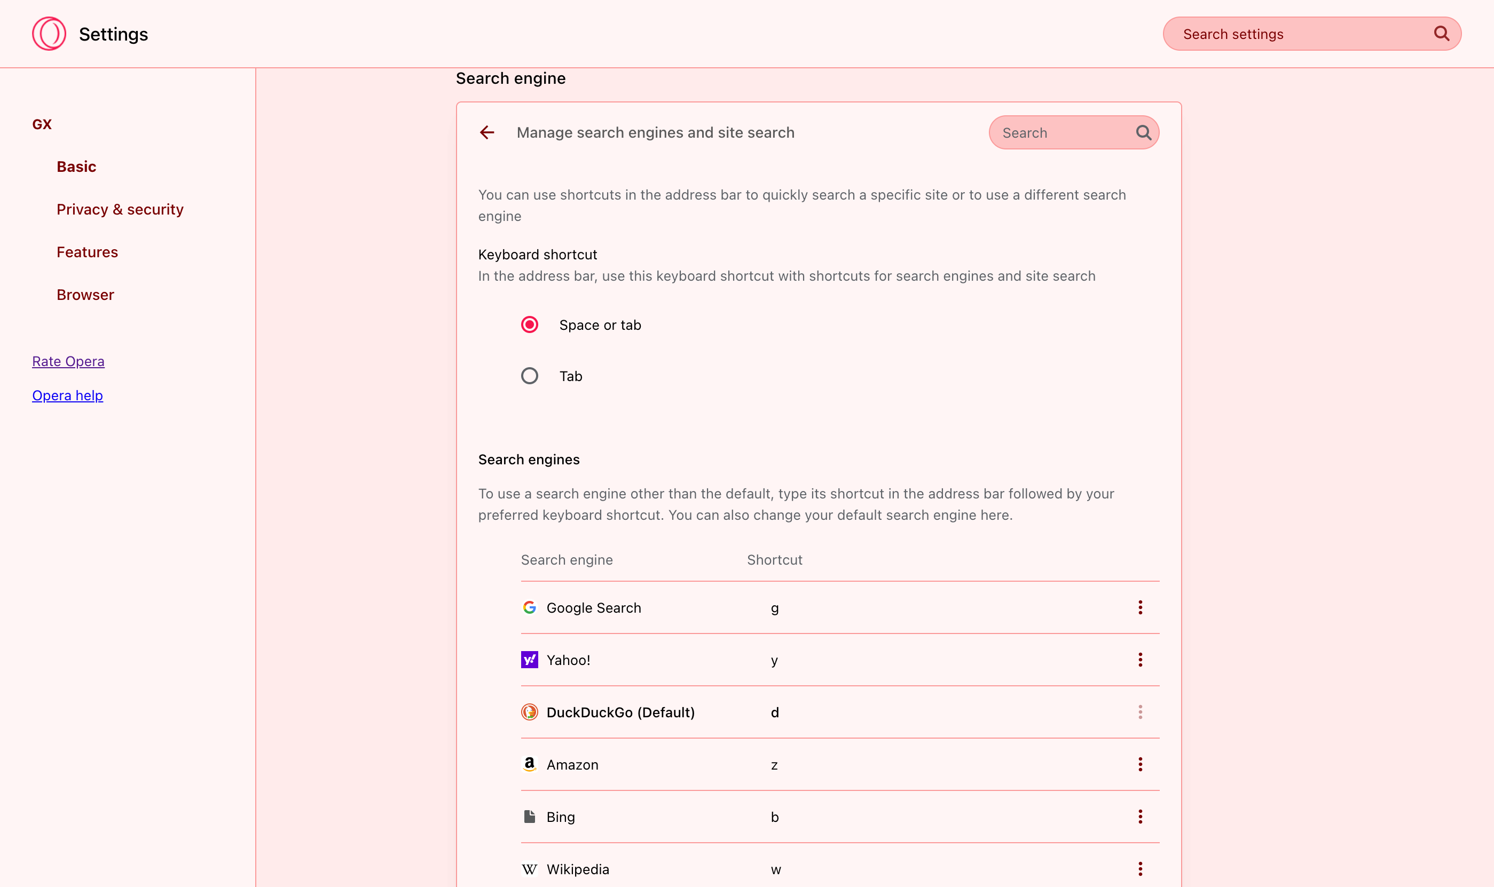Click the Amazon search engine icon

(x=530, y=764)
